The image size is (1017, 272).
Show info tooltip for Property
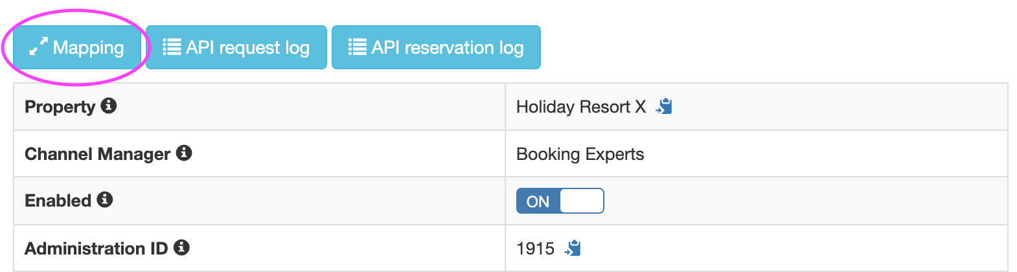(109, 106)
